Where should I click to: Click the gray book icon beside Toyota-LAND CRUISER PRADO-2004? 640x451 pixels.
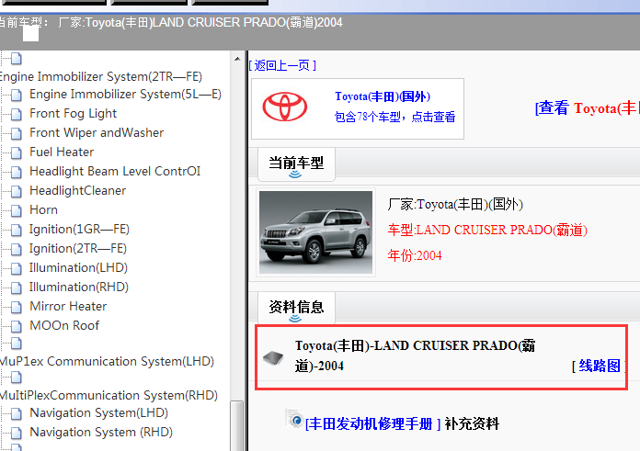273,357
